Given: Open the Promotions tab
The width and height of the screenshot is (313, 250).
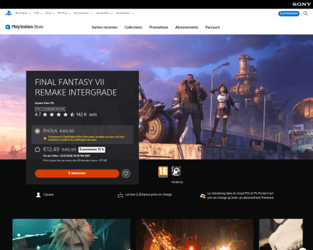Looking at the screenshot, I should [x=159, y=28].
